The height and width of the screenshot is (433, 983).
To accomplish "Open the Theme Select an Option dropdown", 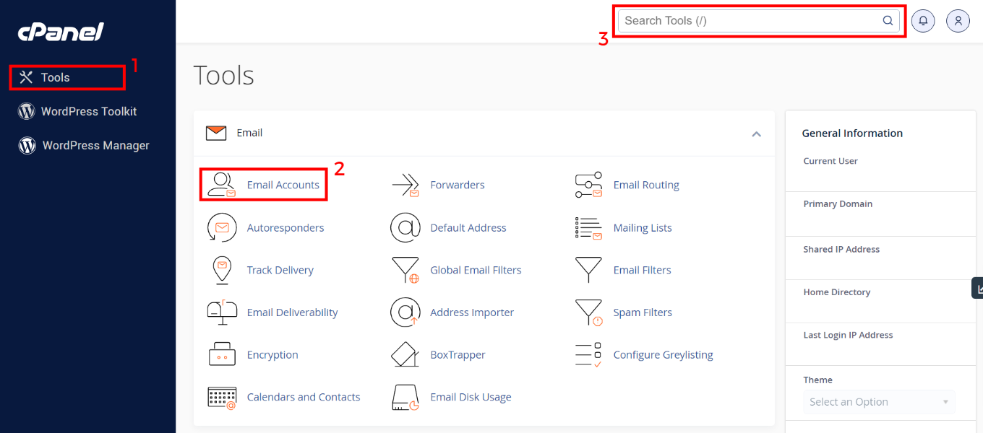I will pos(878,402).
